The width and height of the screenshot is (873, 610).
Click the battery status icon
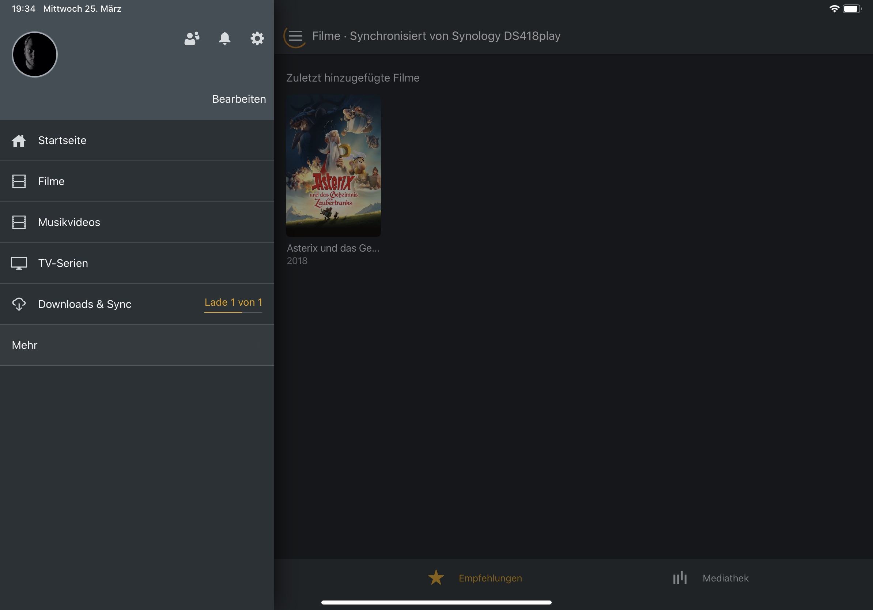(x=852, y=9)
